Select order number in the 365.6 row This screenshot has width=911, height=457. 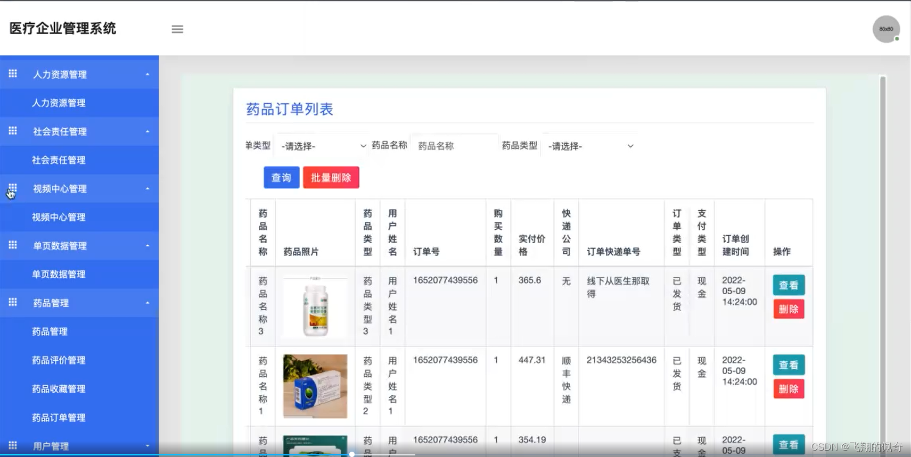click(446, 280)
